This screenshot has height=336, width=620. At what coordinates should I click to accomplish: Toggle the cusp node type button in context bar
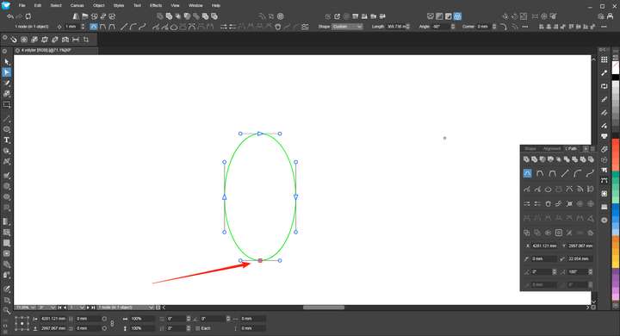click(93, 27)
